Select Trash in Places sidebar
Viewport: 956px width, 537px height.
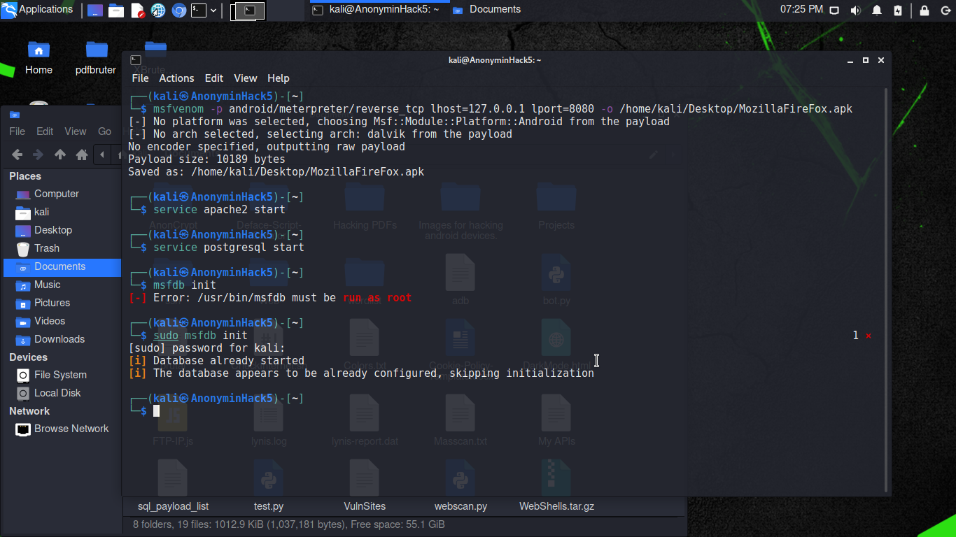(62, 248)
